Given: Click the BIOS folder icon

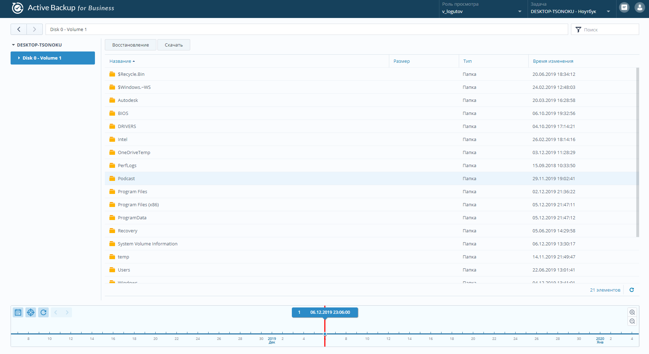Looking at the screenshot, I should coord(112,113).
